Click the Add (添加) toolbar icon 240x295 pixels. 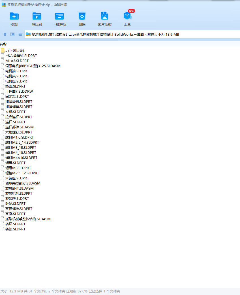pyautogui.click(x=14, y=16)
